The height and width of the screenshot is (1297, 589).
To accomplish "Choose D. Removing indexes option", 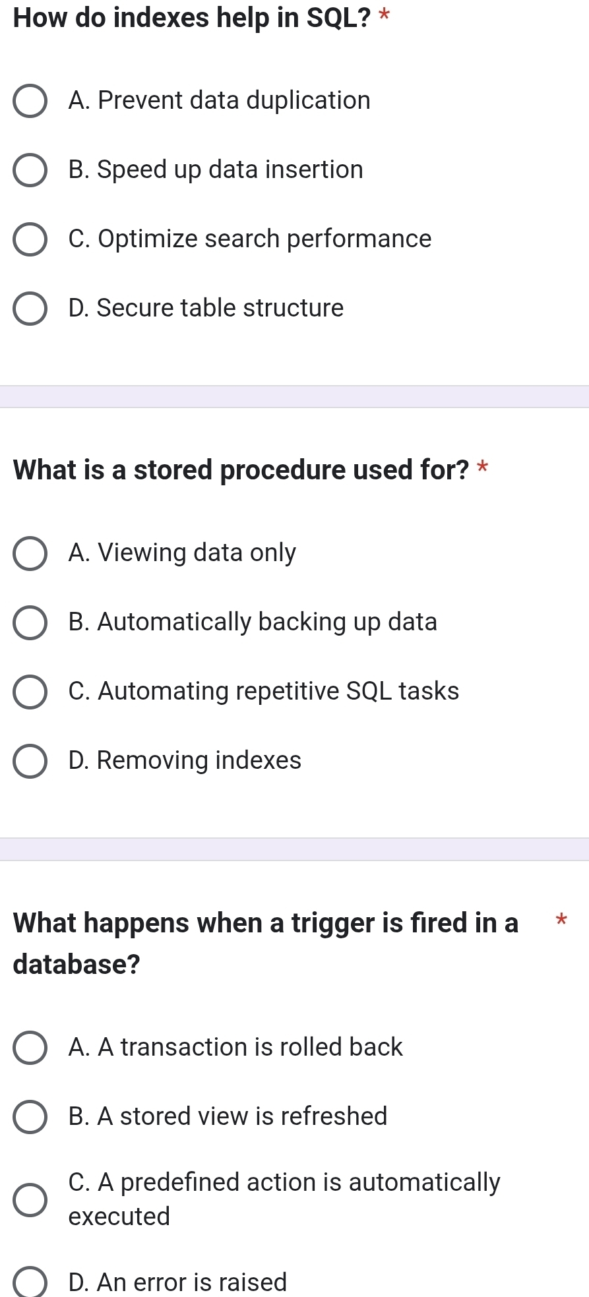I will pos(30,761).
